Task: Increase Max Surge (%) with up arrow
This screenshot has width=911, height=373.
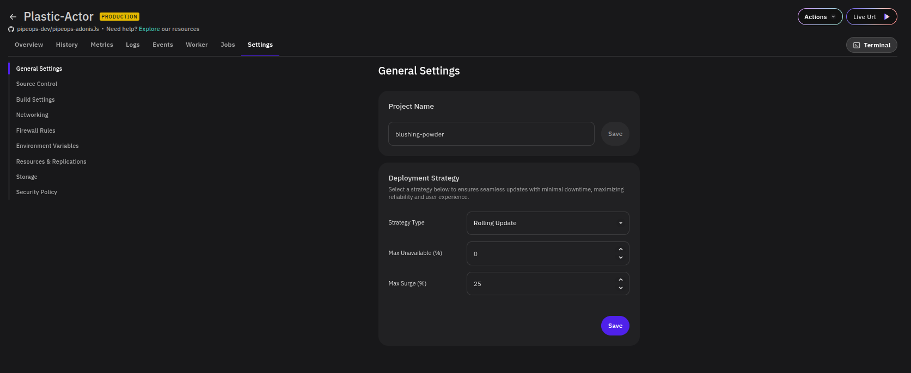Action: pos(621,280)
